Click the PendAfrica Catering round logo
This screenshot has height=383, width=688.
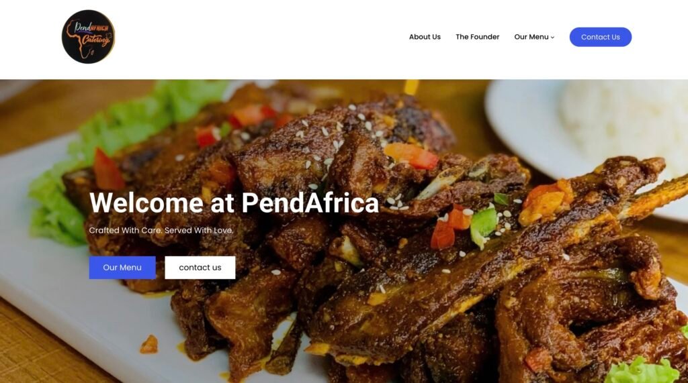click(x=88, y=37)
